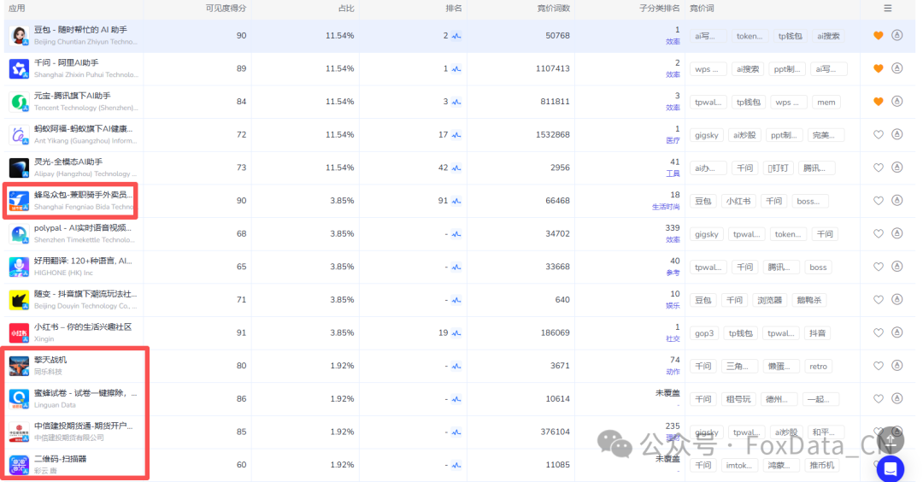This screenshot has width=923, height=482.
Task: Click the circled A icon for 小红书
Action: (x=897, y=332)
